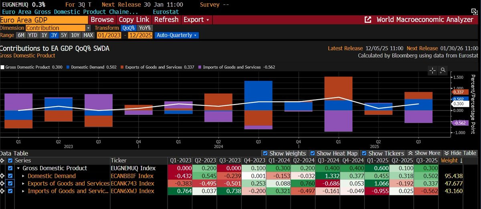Select the QoQ% transform toggle
This screenshot has width=481, height=209.
coord(129,28)
